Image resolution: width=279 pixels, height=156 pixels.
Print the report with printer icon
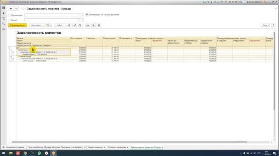tap(88, 25)
